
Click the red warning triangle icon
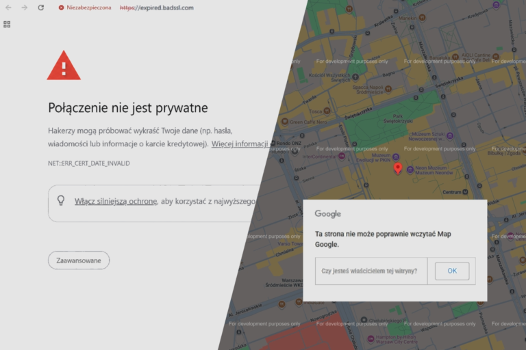tap(64, 66)
